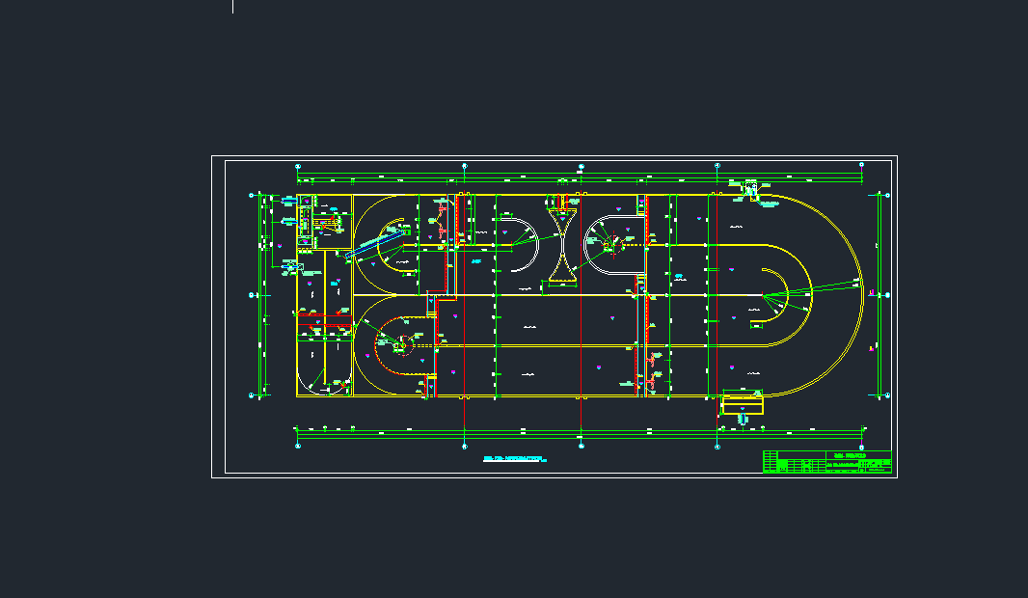Screen dimensions: 1028x598
Task: Pick the hourglass-shaped flume outline in the plan
Action: click(x=562, y=245)
